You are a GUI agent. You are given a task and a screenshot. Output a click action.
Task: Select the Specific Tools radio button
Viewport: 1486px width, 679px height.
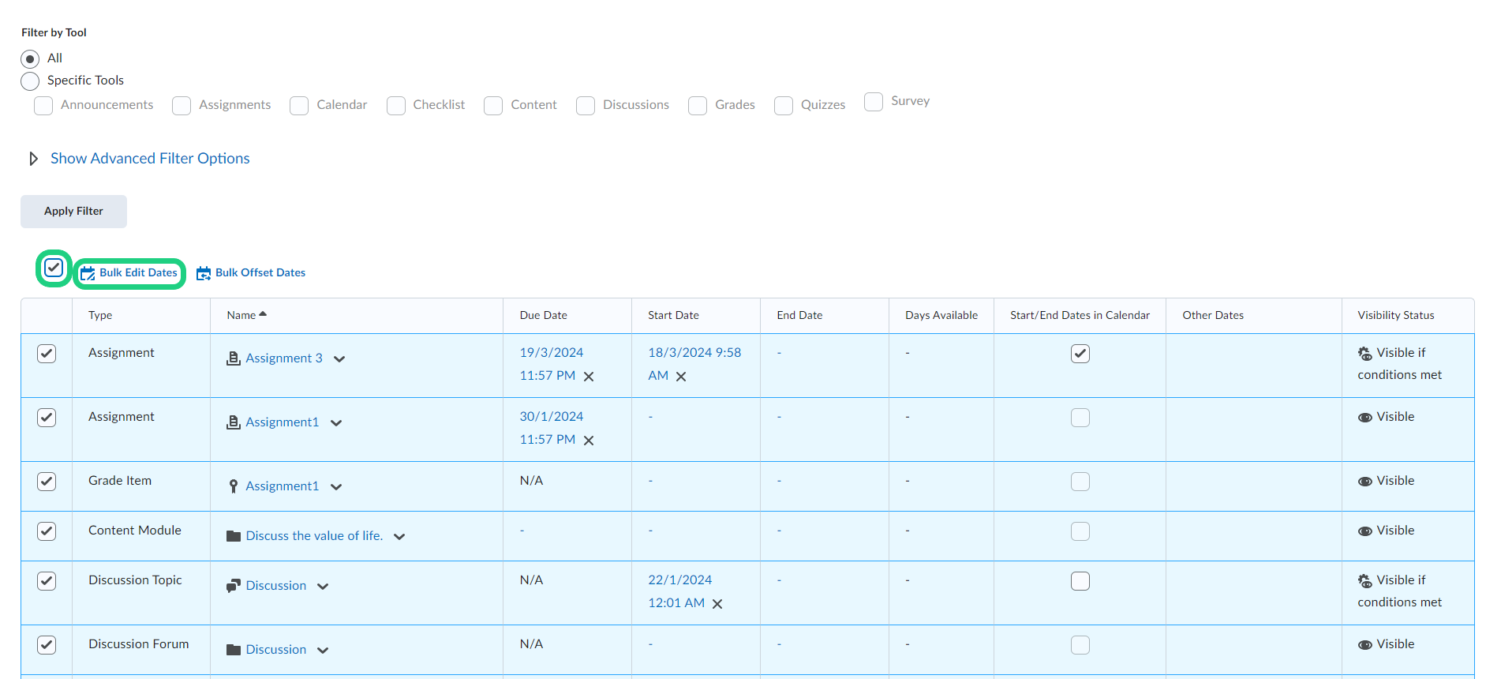tap(30, 81)
